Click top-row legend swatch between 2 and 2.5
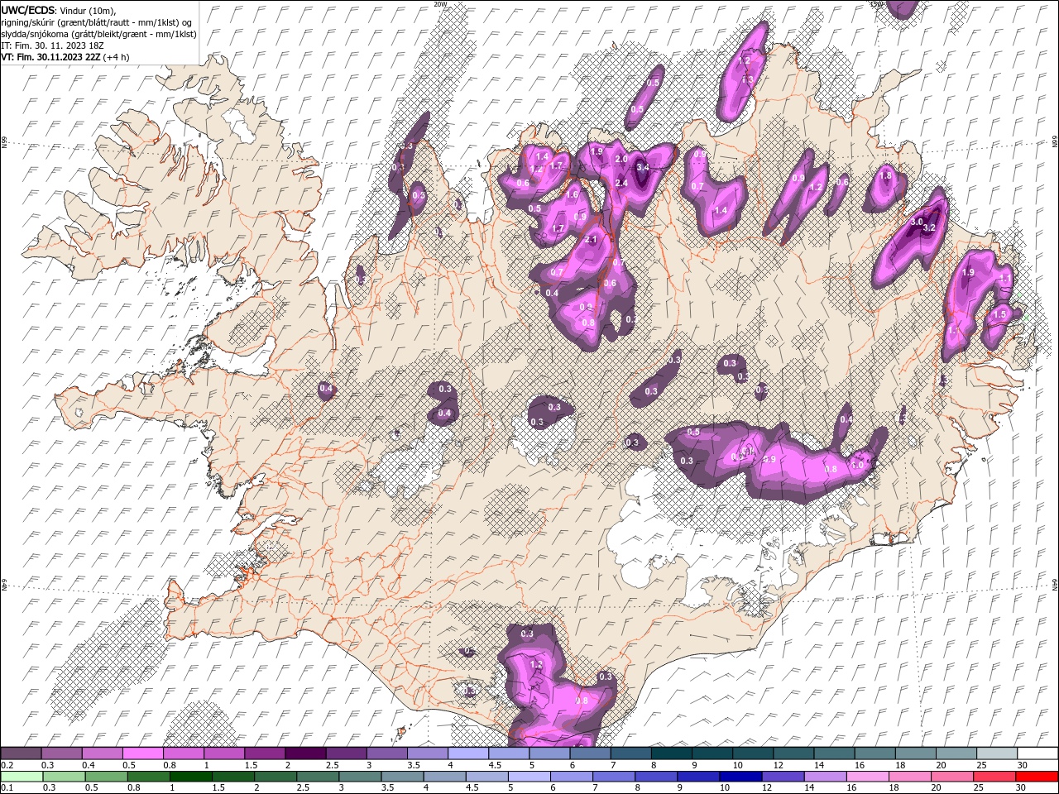This screenshot has width=1059, height=794. [305, 753]
